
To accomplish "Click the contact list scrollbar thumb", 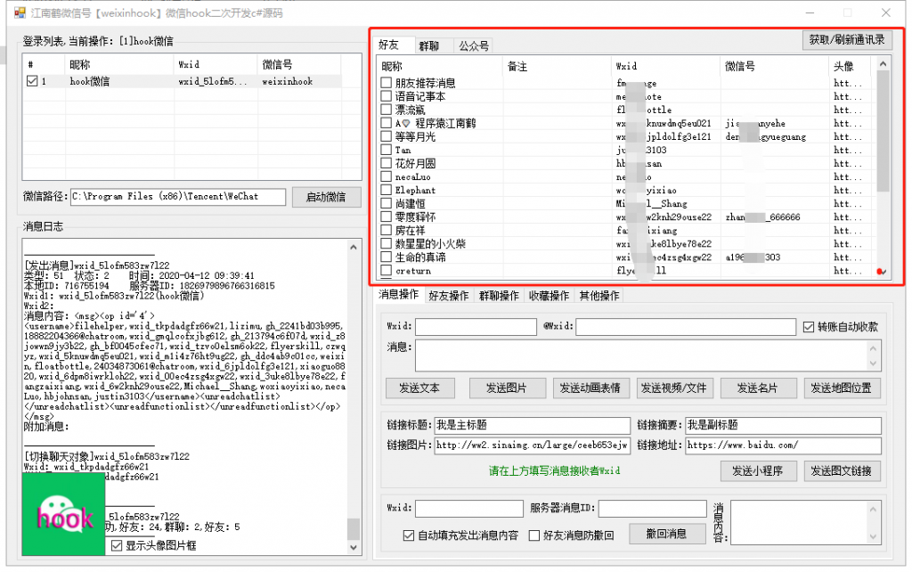I will click(x=883, y=132).
